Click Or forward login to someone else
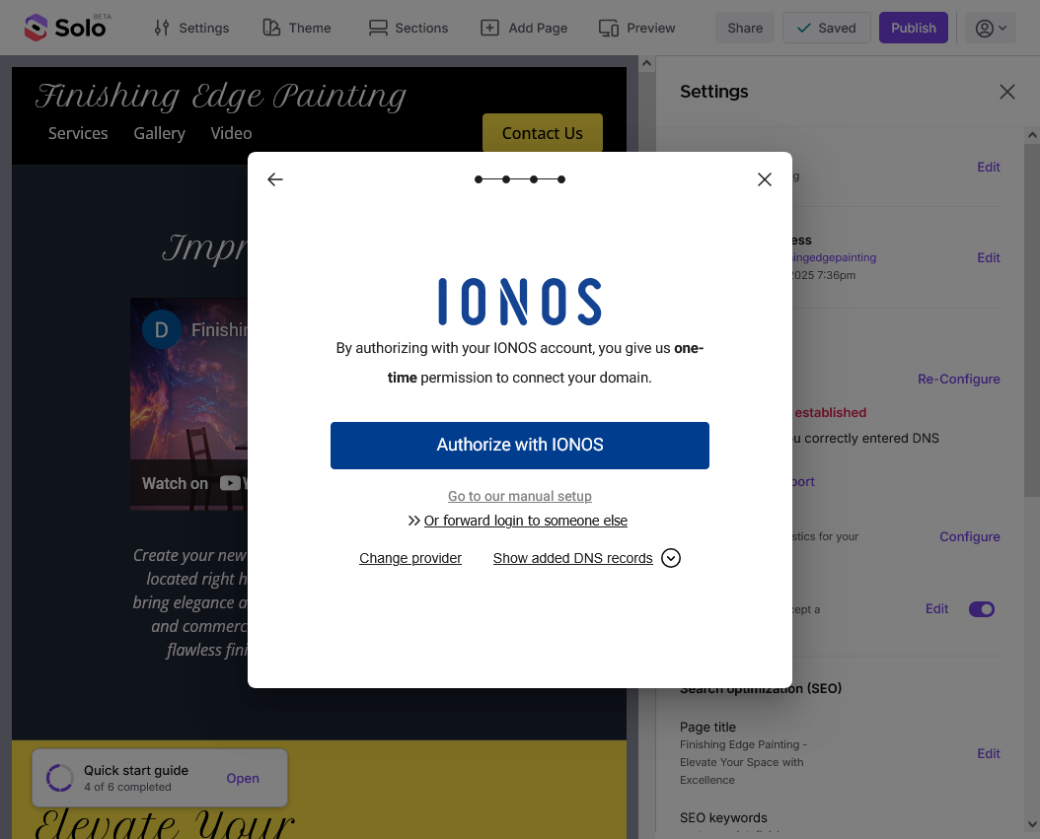This screenshot has height=839, width=1040. tap(525, 521)
